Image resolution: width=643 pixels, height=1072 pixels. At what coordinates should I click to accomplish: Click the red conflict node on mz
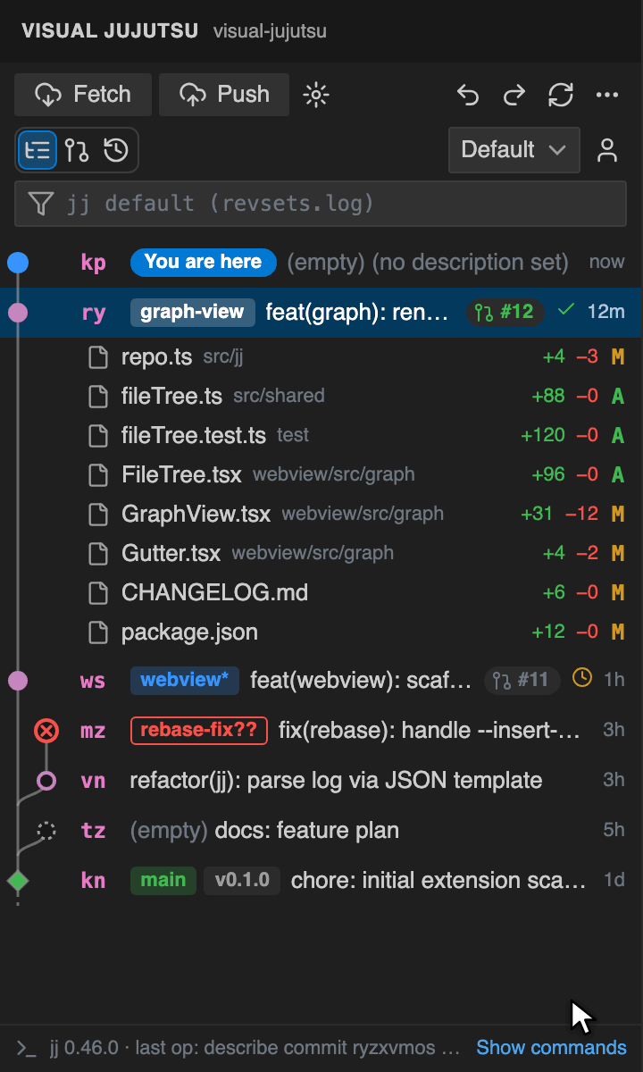tap(46, 731)
